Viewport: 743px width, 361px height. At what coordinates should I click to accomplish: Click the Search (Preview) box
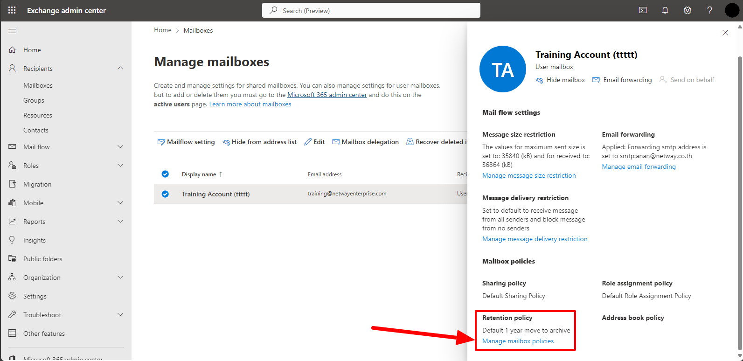pyautogui.click(x=371, y=10)
